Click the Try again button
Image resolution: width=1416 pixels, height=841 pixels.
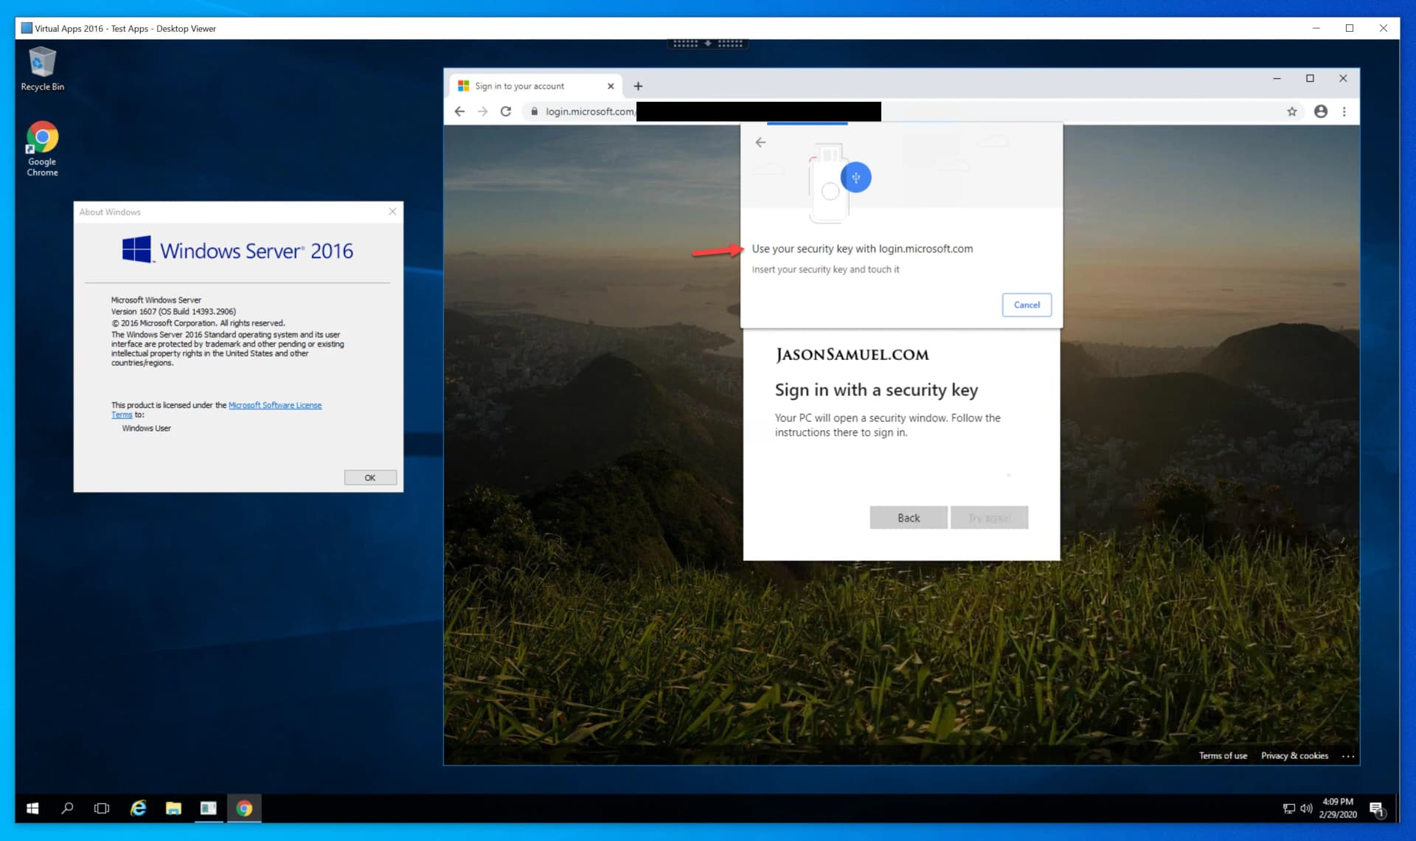(x=989, y=518)
